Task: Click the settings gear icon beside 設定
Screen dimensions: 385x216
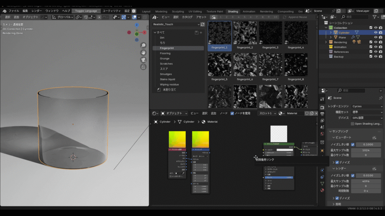Action: [x=133, y=11]
